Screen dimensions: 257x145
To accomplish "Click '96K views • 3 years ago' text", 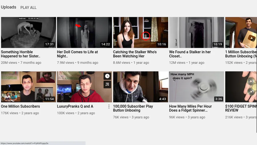I will [187, 117].
